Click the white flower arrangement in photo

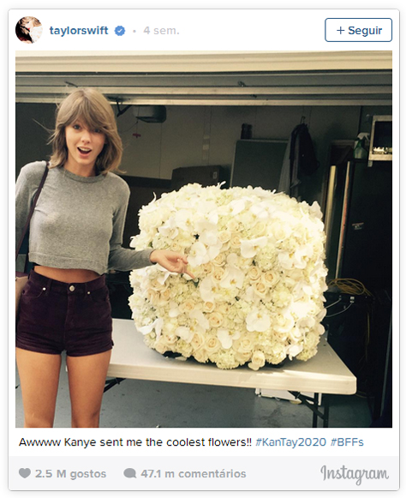228,275
